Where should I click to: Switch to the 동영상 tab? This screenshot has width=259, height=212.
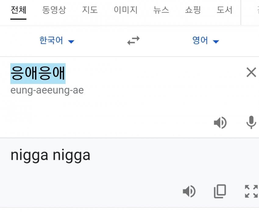54,10
